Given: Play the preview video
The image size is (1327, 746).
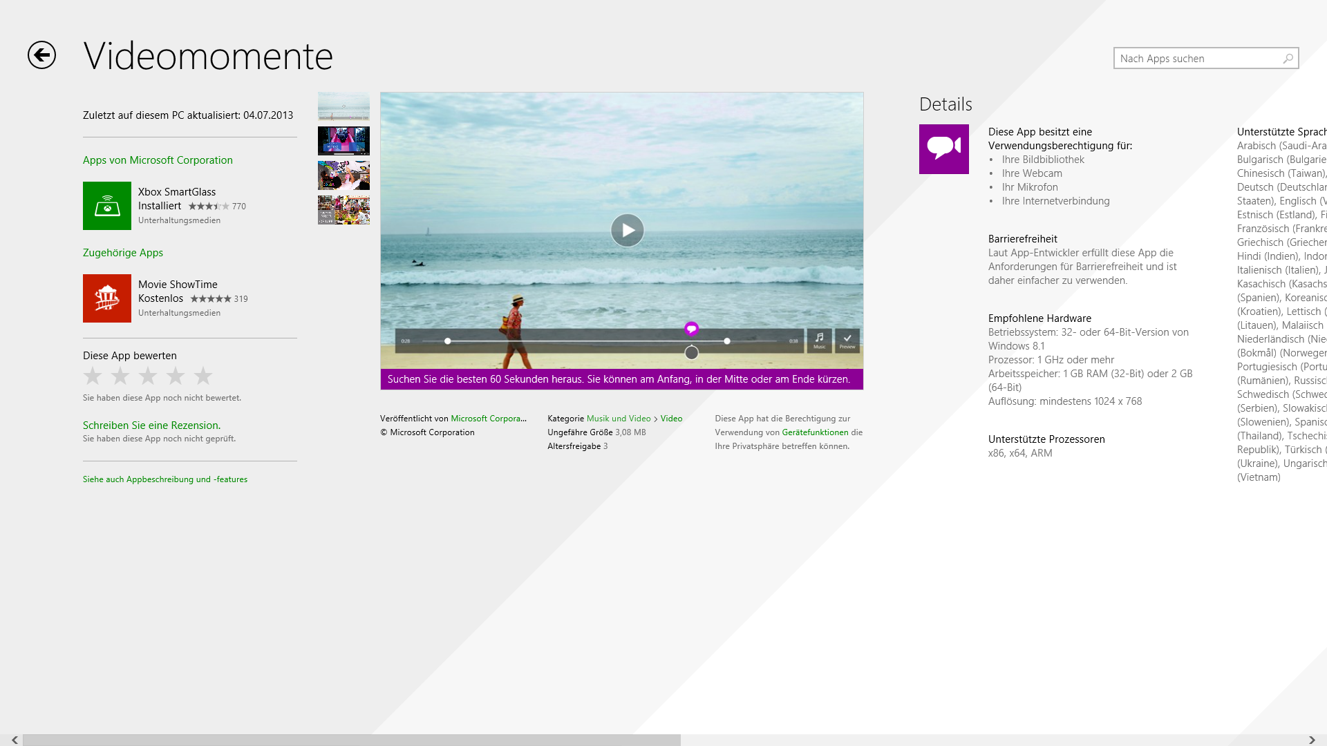Looking at the screenshot, I should [x=628, y=230].
